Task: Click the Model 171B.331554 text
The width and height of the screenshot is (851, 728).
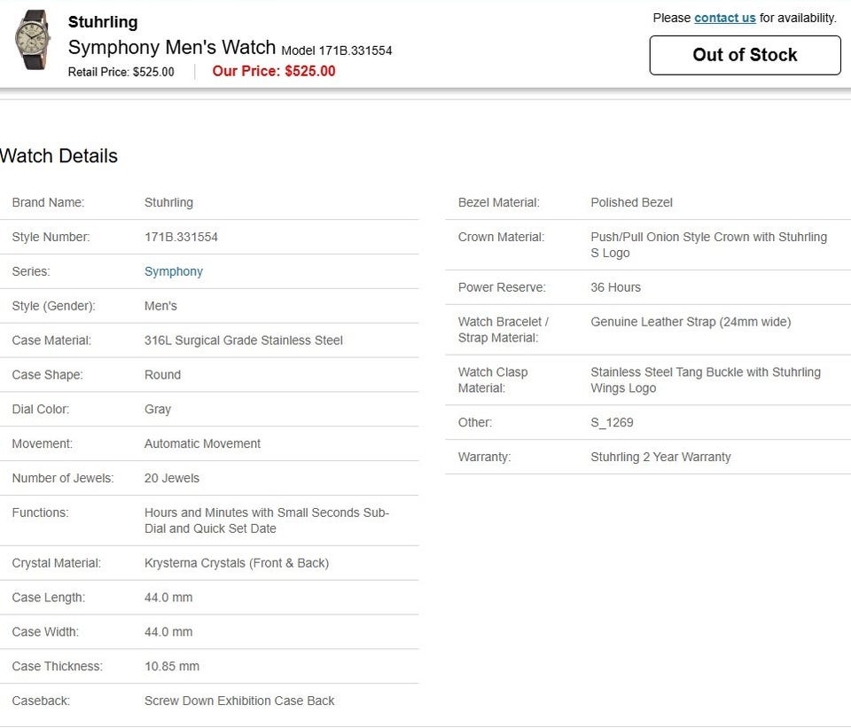Action: [x=337, y=51]
